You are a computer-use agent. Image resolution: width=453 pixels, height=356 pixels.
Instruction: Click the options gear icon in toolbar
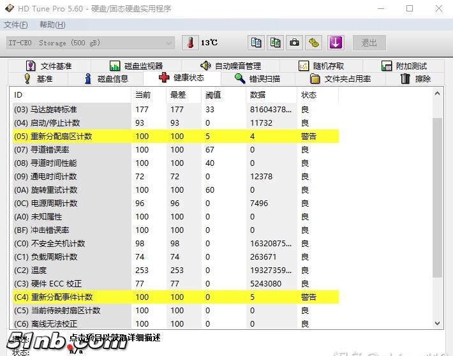click(x=313, y=43)
